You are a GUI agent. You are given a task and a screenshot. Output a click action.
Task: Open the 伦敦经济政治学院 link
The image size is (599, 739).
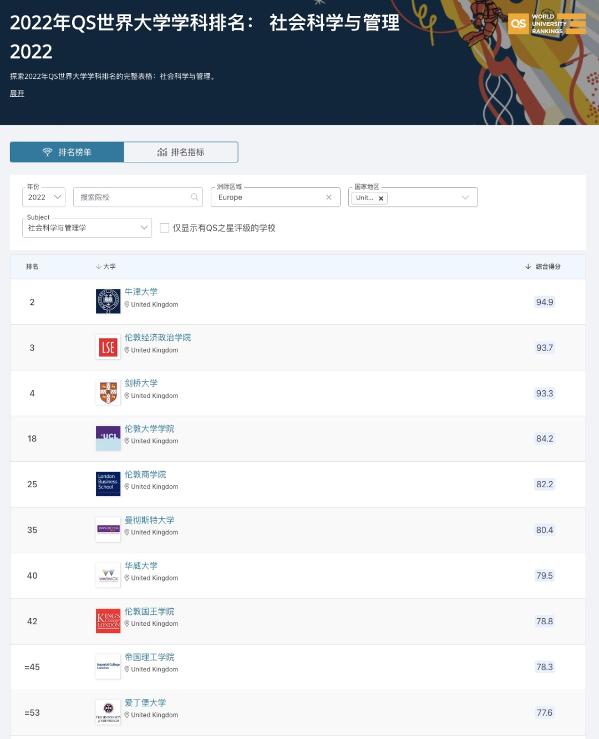158,337
